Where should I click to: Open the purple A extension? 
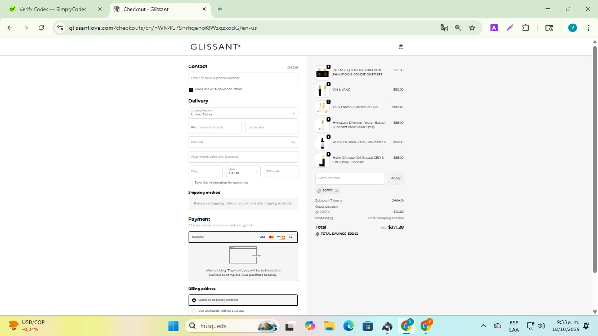pos(494,28)
